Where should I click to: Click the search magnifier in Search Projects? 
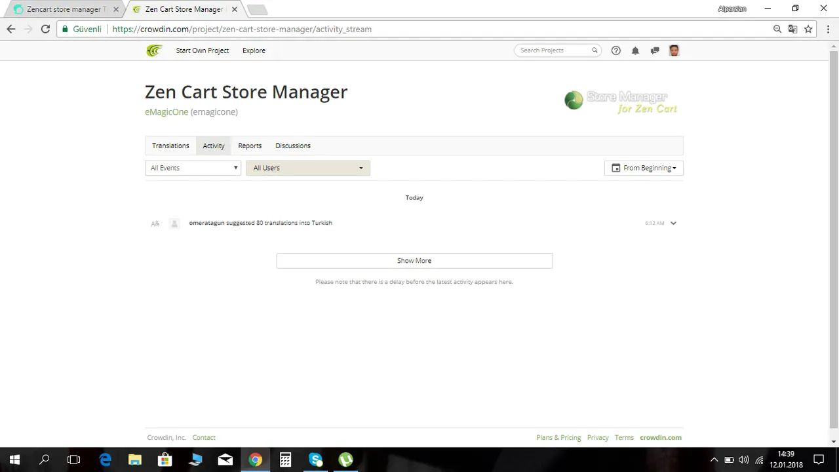(595, 50)
